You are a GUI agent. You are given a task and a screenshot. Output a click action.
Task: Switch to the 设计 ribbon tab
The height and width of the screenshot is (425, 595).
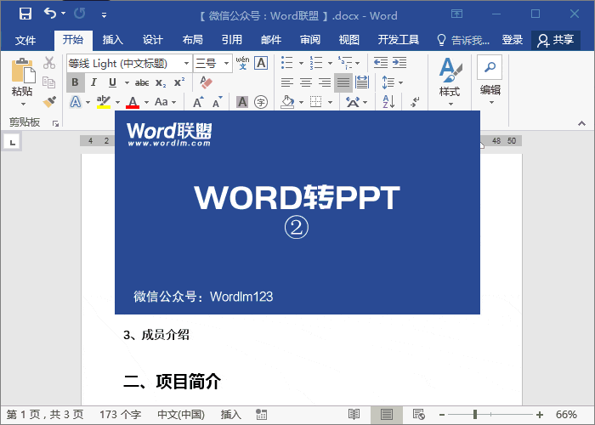coord(152,39)
